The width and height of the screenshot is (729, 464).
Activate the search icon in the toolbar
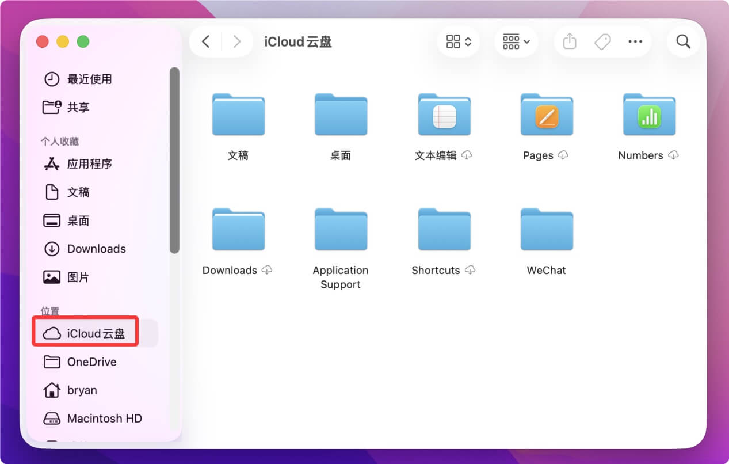pyautogui.click(x=683, y=41)
